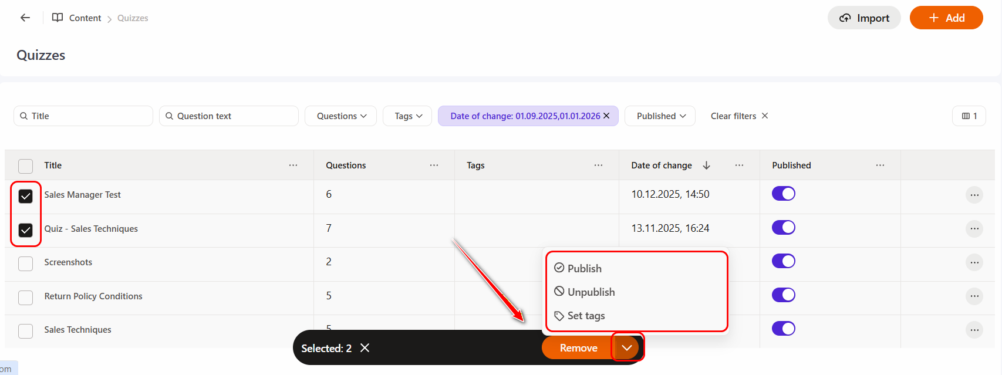Image resolution: width=1002 pixels, height=375 pixels.
Task: Select Set tags in the bulk menu
Action: tap(585, 316)
